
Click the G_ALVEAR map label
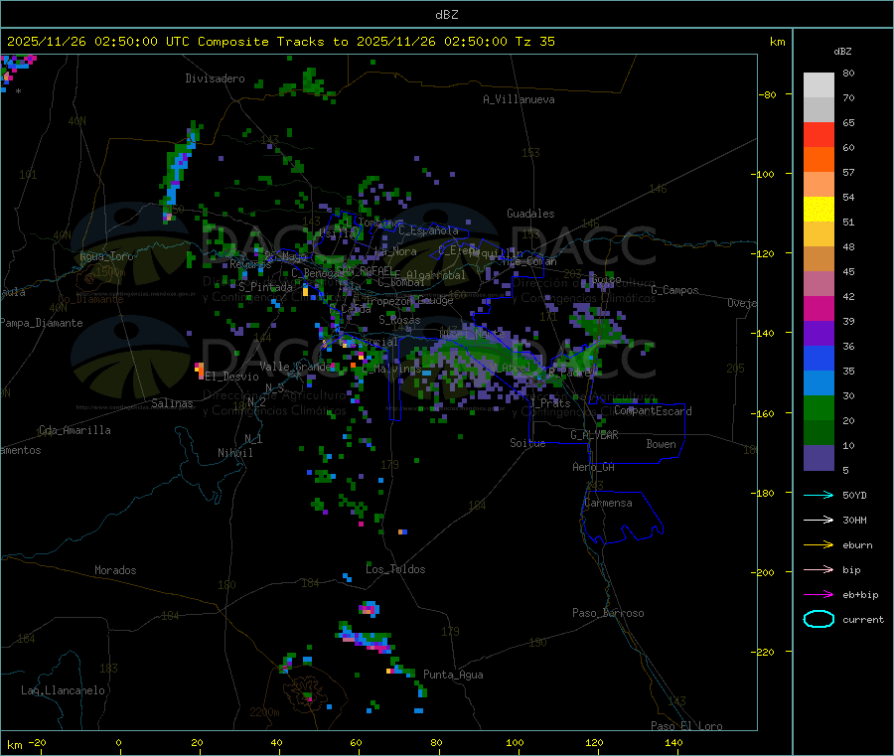click(x=595, y=435)
